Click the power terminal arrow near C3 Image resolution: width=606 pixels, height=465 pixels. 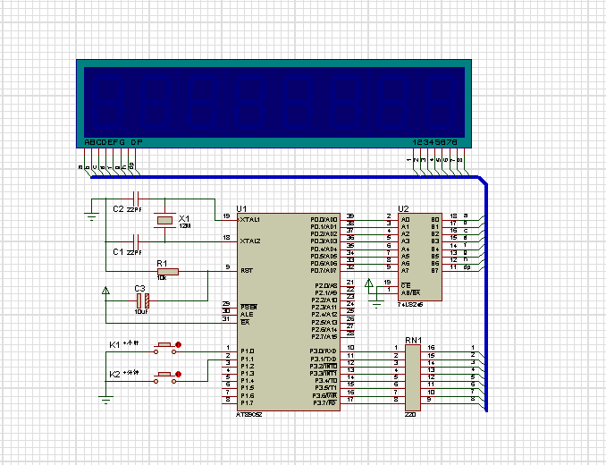pos(106,291)
